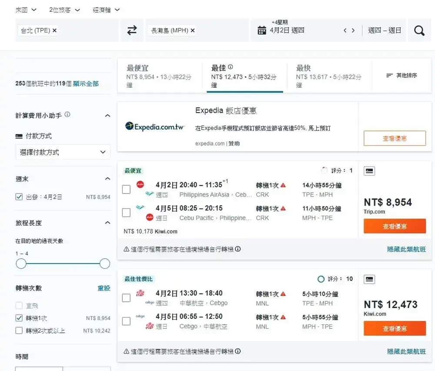435x371 pixels.
Task: Click 查看優惠 on Expedia ad
Action: (x=395, y=138)
